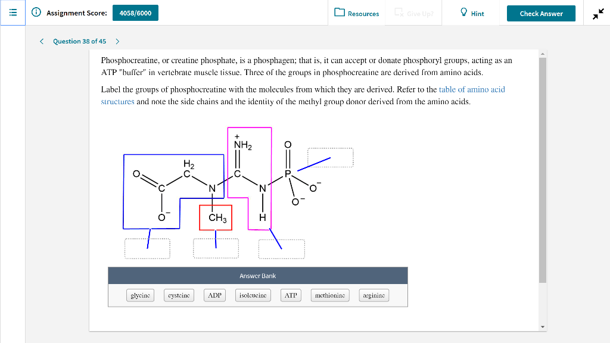Image resolution: width=610 pixels, height=343 pixels.
Task: Click the empty answer box below CH3
Action: (216, 247)
